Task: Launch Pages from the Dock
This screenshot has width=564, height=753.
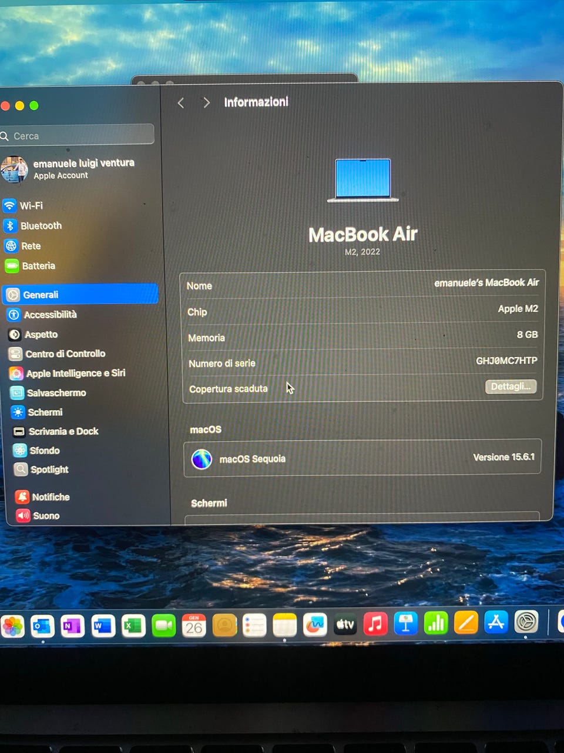Action: coord(466,622)
